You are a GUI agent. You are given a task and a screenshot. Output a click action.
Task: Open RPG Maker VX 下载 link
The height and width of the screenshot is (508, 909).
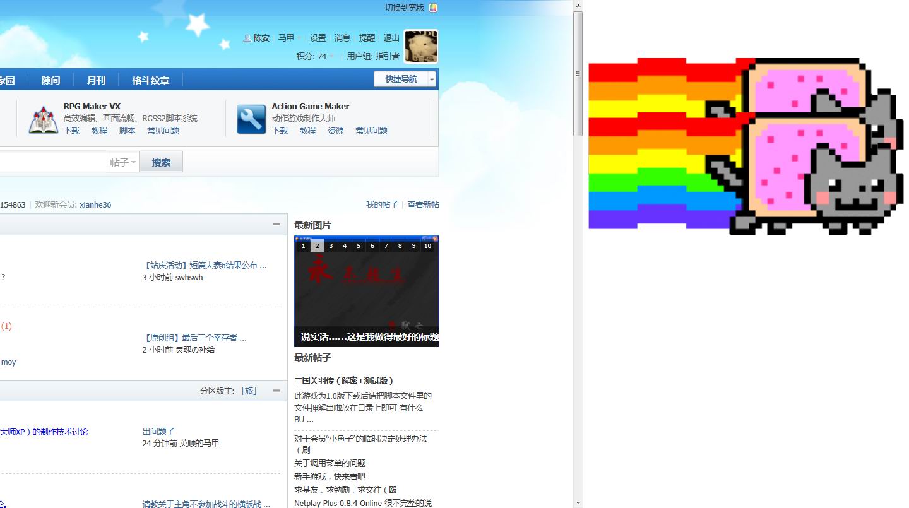[71, 131]
